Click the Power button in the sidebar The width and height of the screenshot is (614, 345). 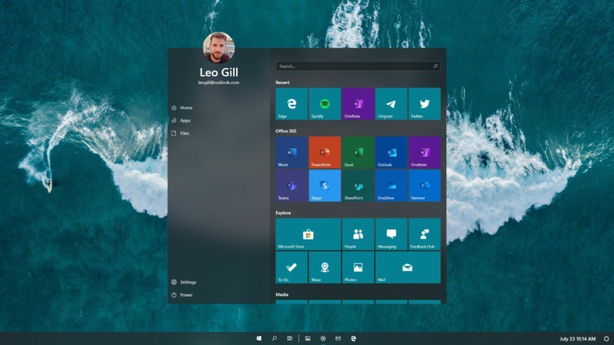[x=186, y=295]
